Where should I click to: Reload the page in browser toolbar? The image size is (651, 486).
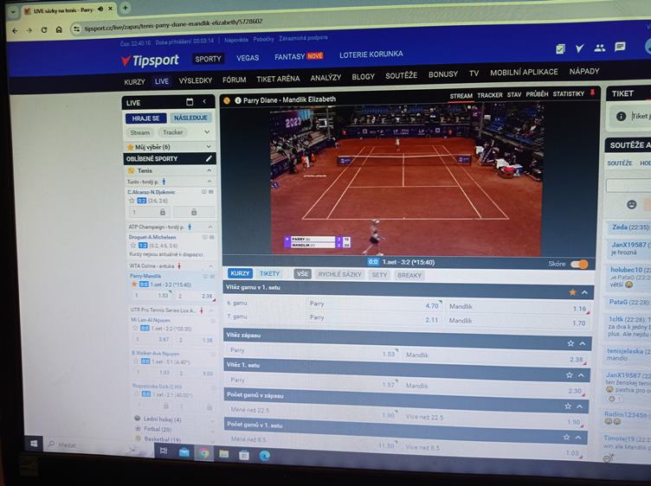point(44,29)
